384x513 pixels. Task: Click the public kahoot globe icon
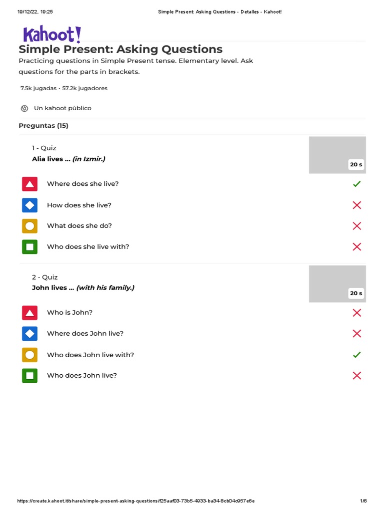[24, 108]
